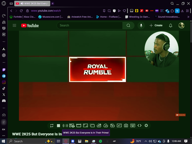Image resolution: width=192 pixels, height=144 pixels.
Task: Open the YouTube guide hamburger menu
Action: [14, 25]
